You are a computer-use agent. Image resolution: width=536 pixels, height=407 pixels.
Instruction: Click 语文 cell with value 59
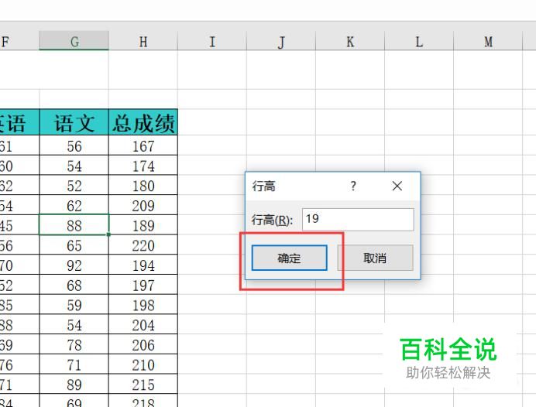click(74, 305)
